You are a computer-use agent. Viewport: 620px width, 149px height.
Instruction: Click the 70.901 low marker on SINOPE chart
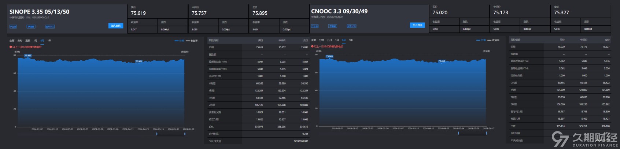139,62
